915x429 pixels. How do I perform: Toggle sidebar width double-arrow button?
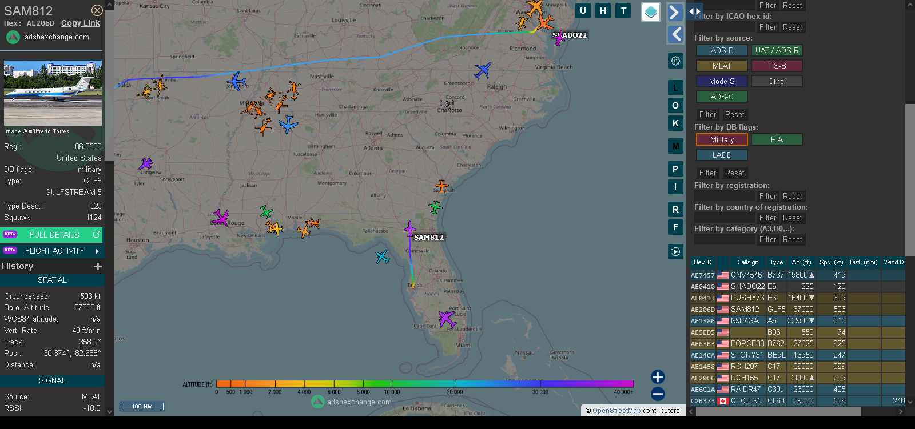[x=694, y=11]
